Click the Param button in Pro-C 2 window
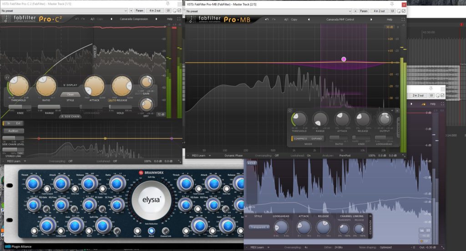This screenshot has width=466, height=251. [x=139, y=10]
